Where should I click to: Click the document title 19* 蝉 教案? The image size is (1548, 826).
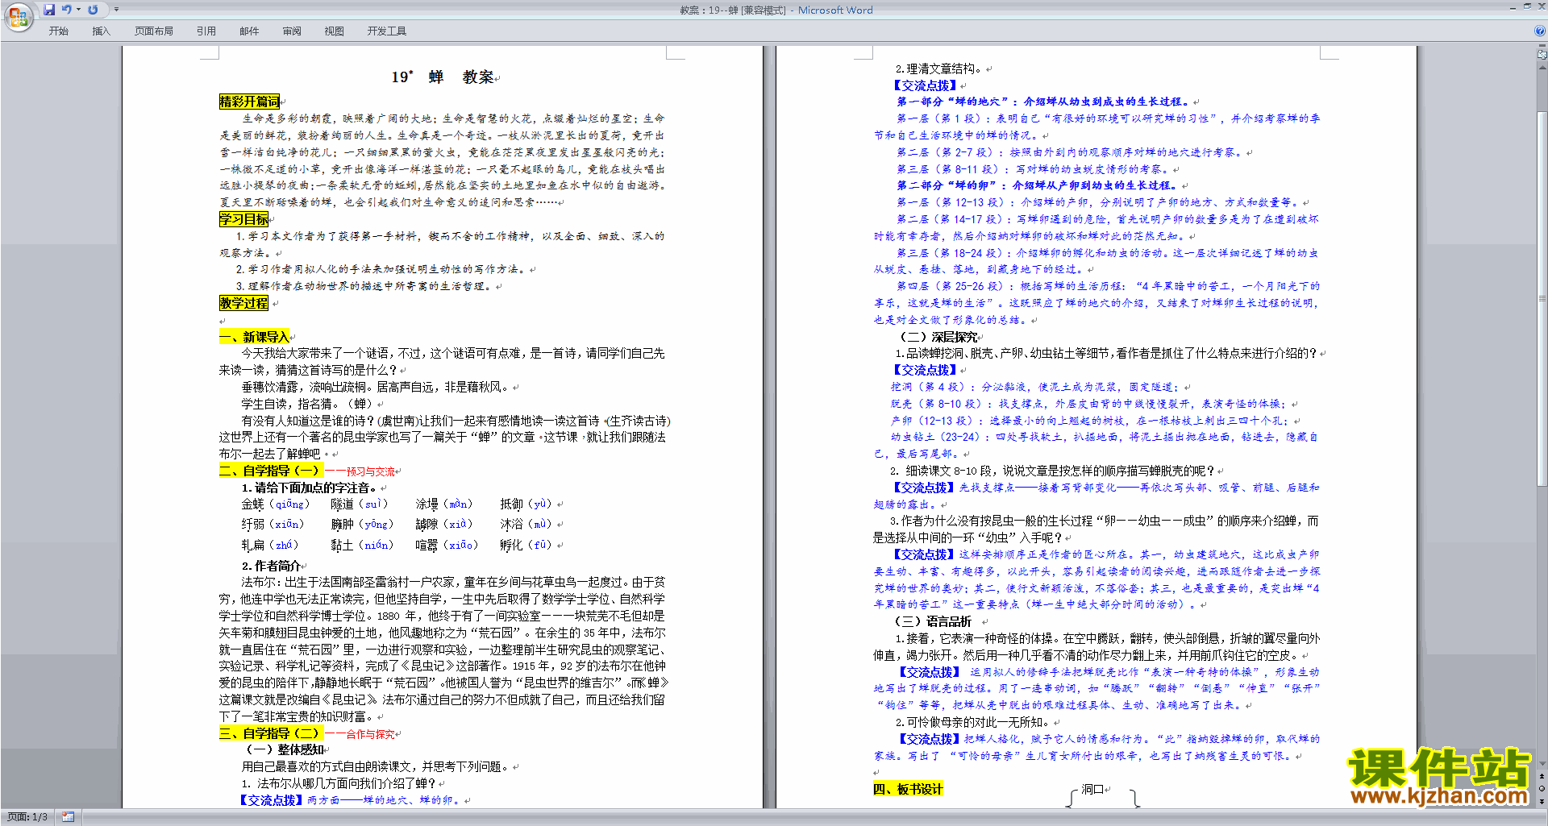(443, 77)
